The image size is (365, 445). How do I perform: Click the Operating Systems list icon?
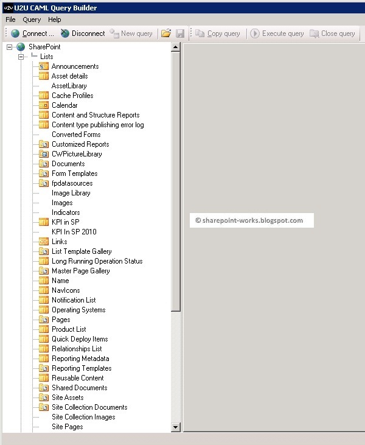pyautogui.click(x=44, y=310)
